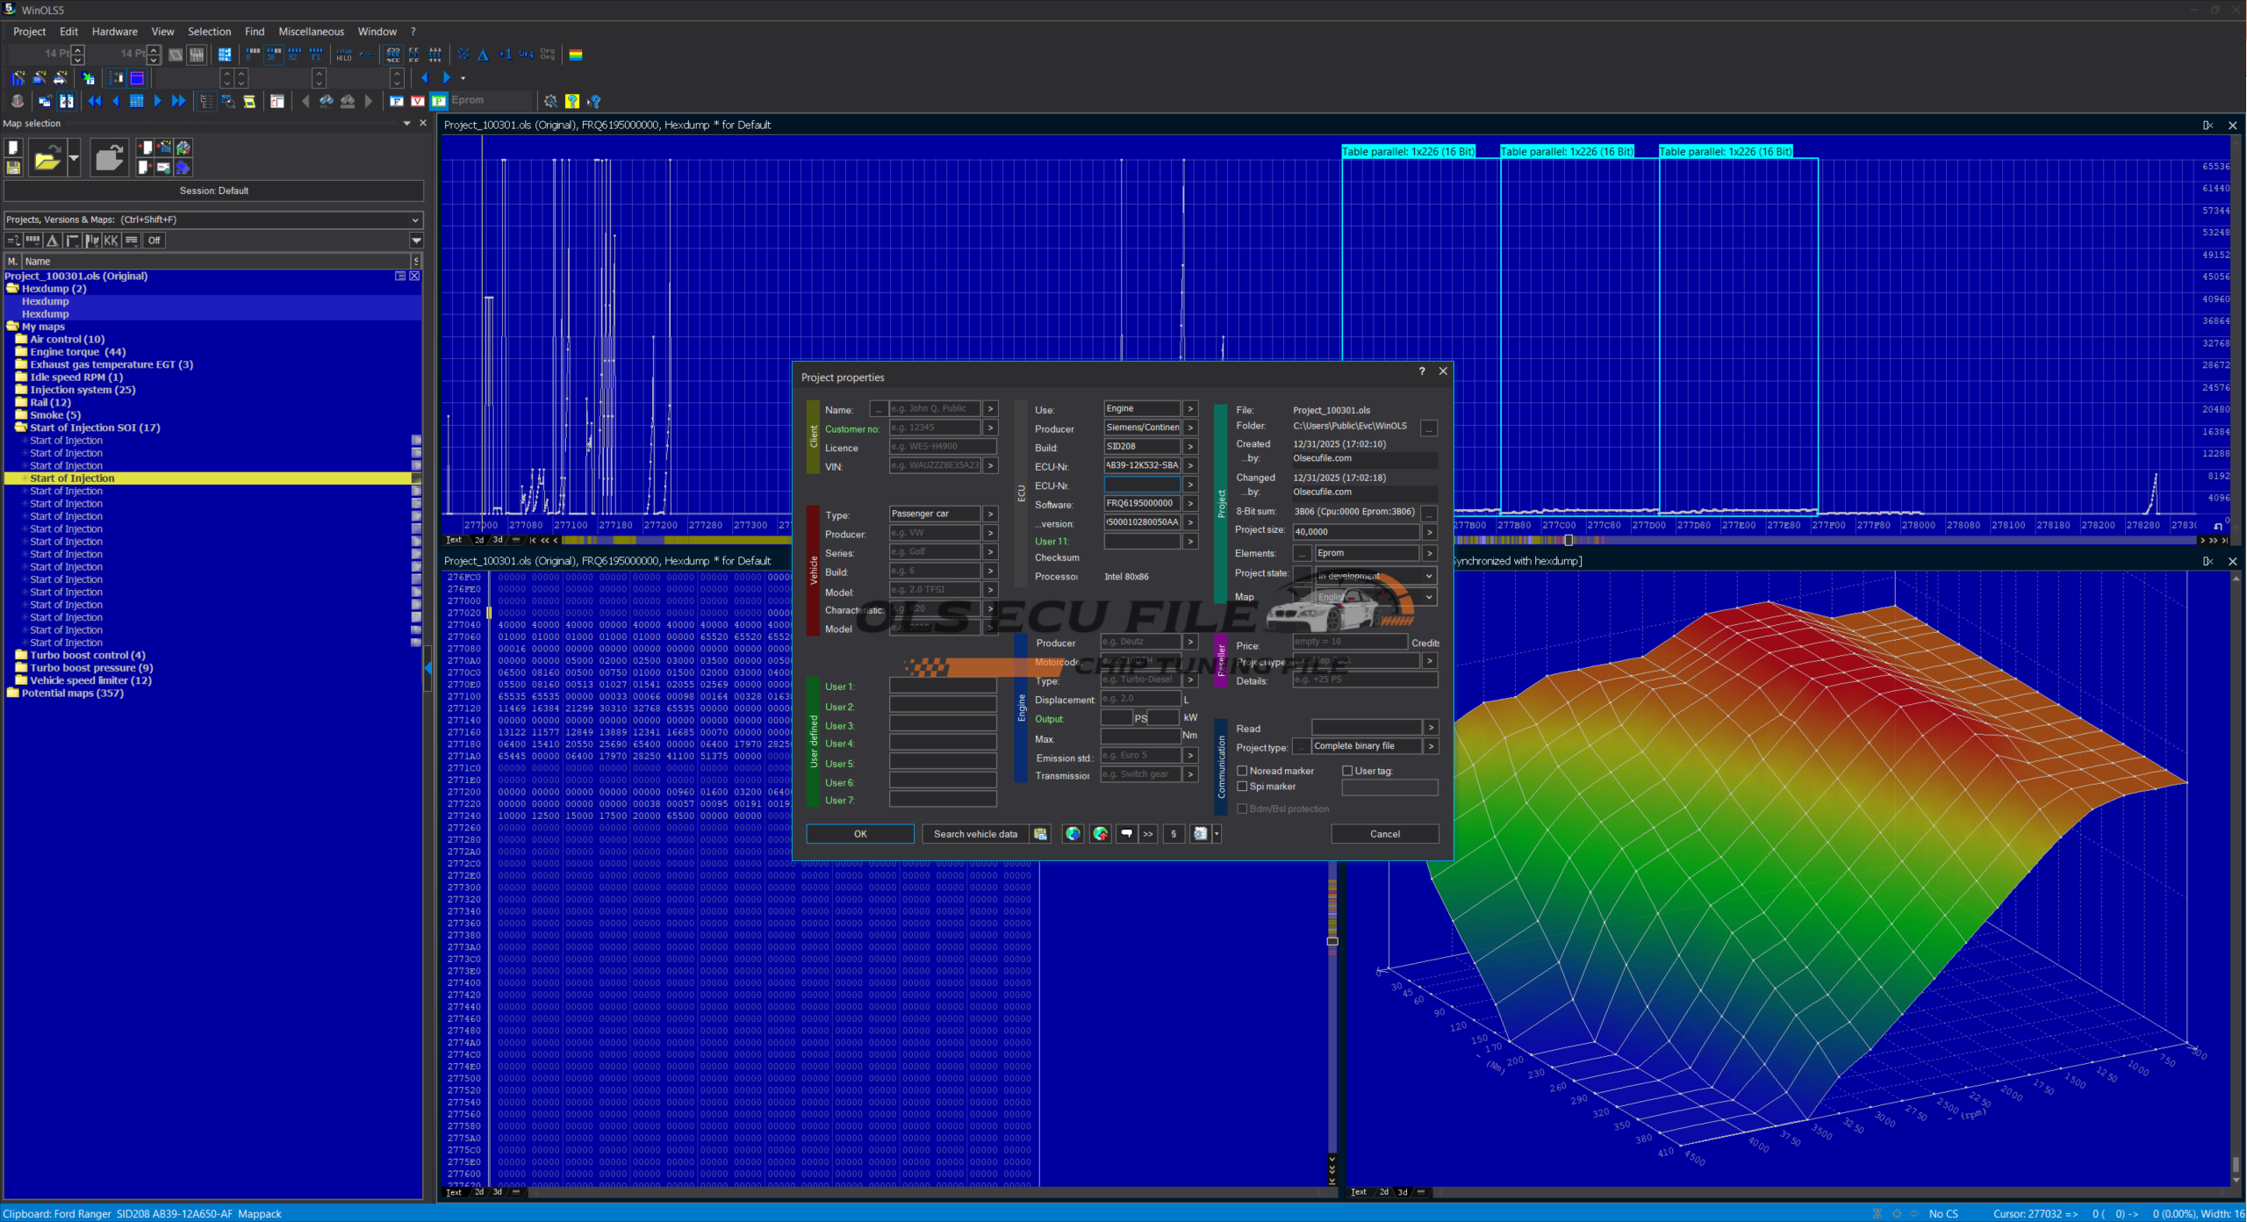Image resolution: width=2247 pixels, height=1222 pixels.
Task: Enable the Noread marker checkbox
Action: [x=1242, y=771]
